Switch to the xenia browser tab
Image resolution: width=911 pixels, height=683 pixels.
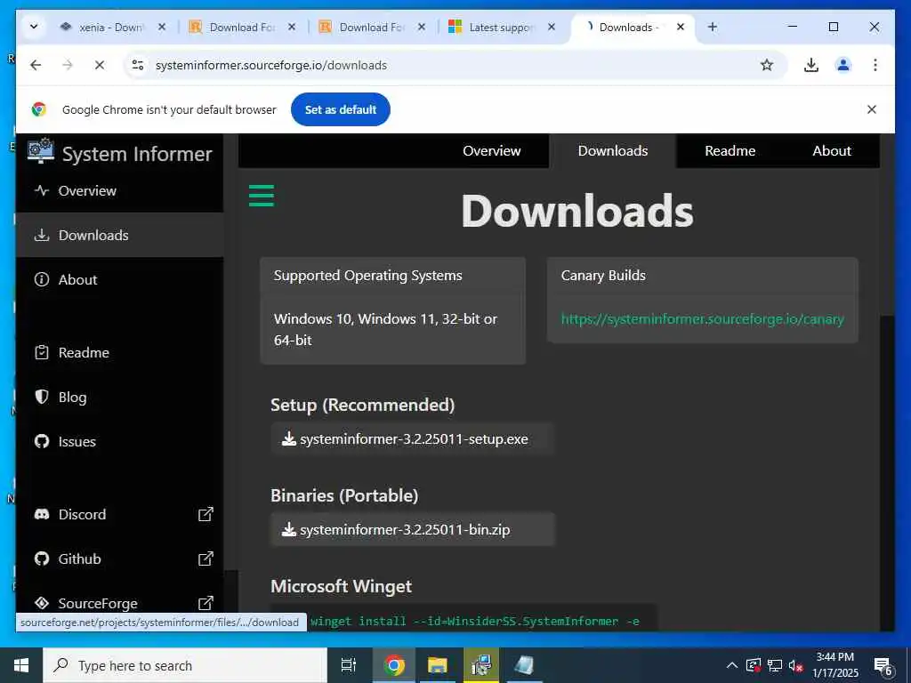click(x=111, y=28)
